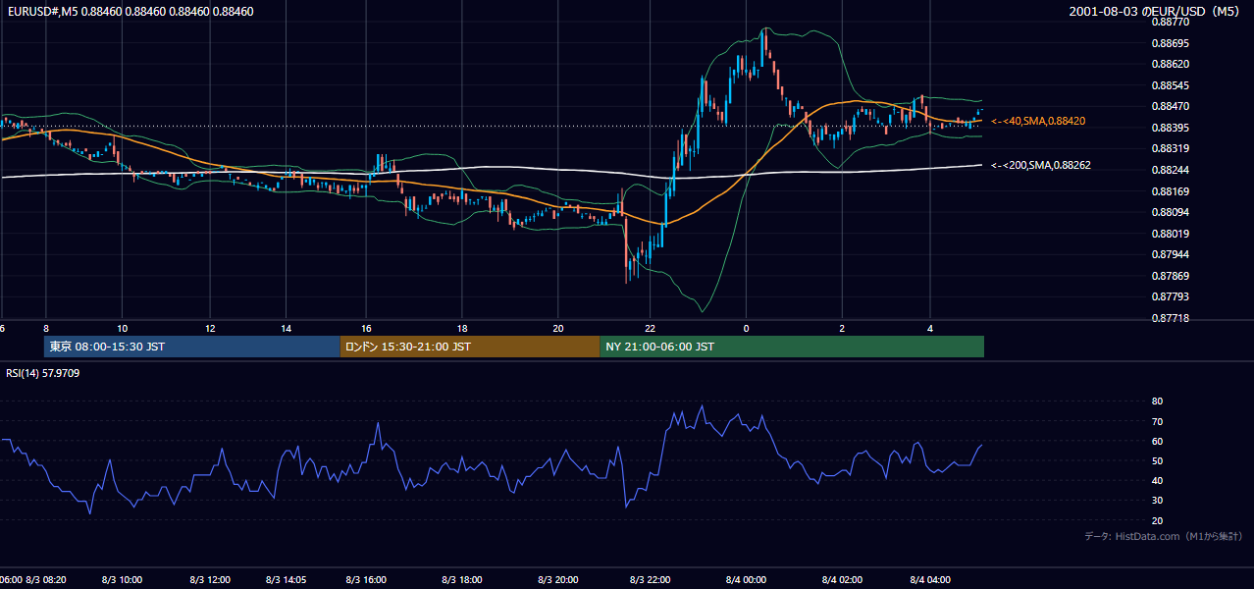Click the 40 SMA label reading 0.88420
Screen dimensions: 1254x589
(x=1039, y=121)
